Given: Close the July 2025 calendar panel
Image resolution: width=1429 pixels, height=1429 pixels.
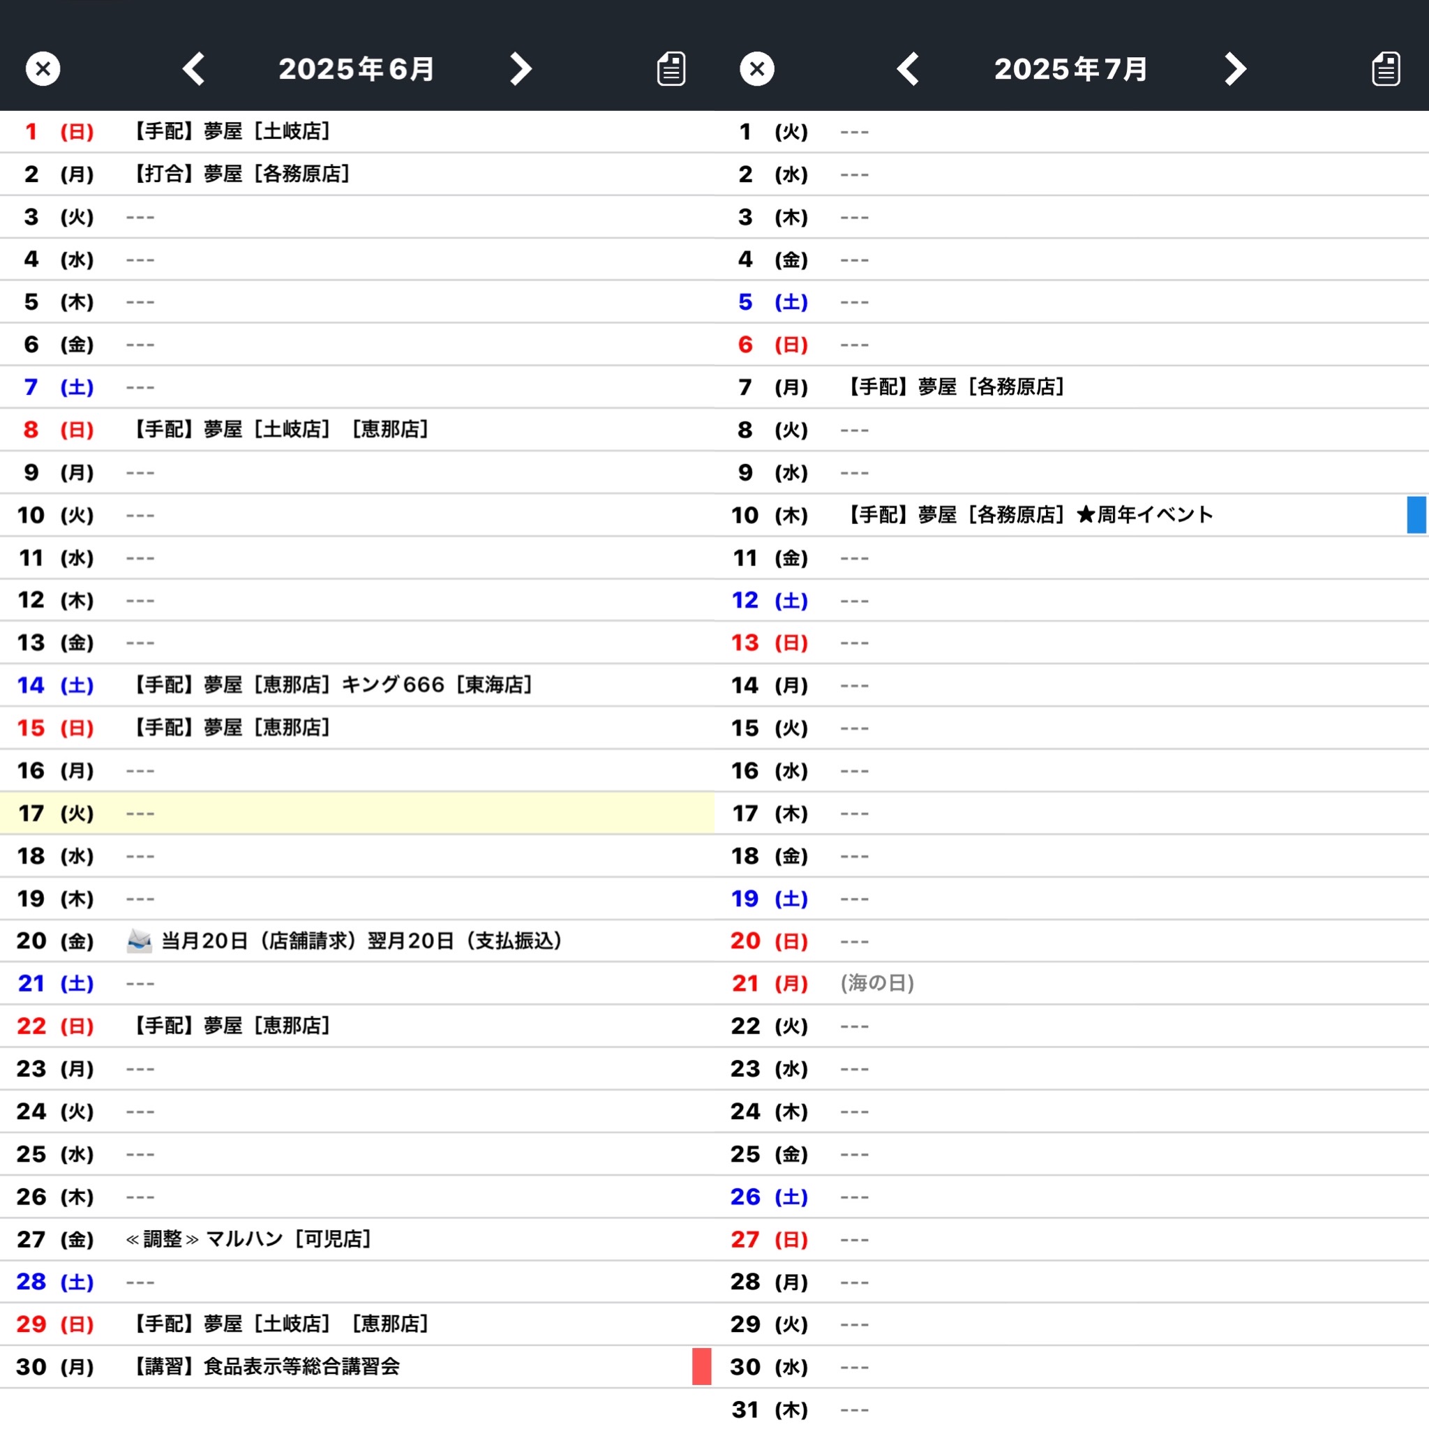Looking at the screenshot, I should [756, 69].
